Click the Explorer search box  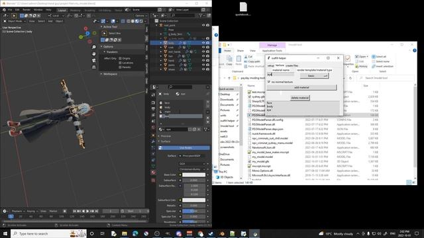[386, 78]
